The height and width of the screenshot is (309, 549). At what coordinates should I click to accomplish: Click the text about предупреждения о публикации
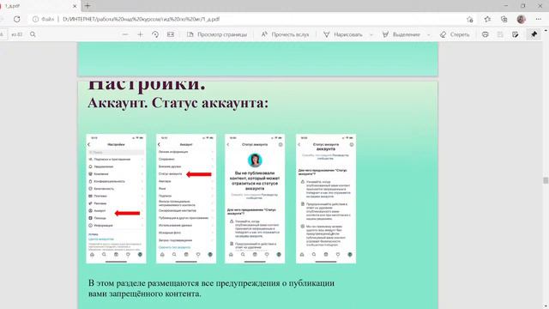pyautogui.click(x=211, y=288)
